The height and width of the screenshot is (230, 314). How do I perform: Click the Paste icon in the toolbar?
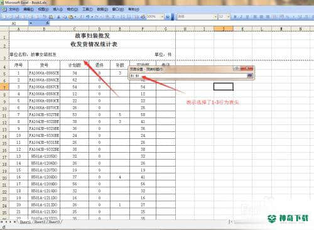coord(71,16)
